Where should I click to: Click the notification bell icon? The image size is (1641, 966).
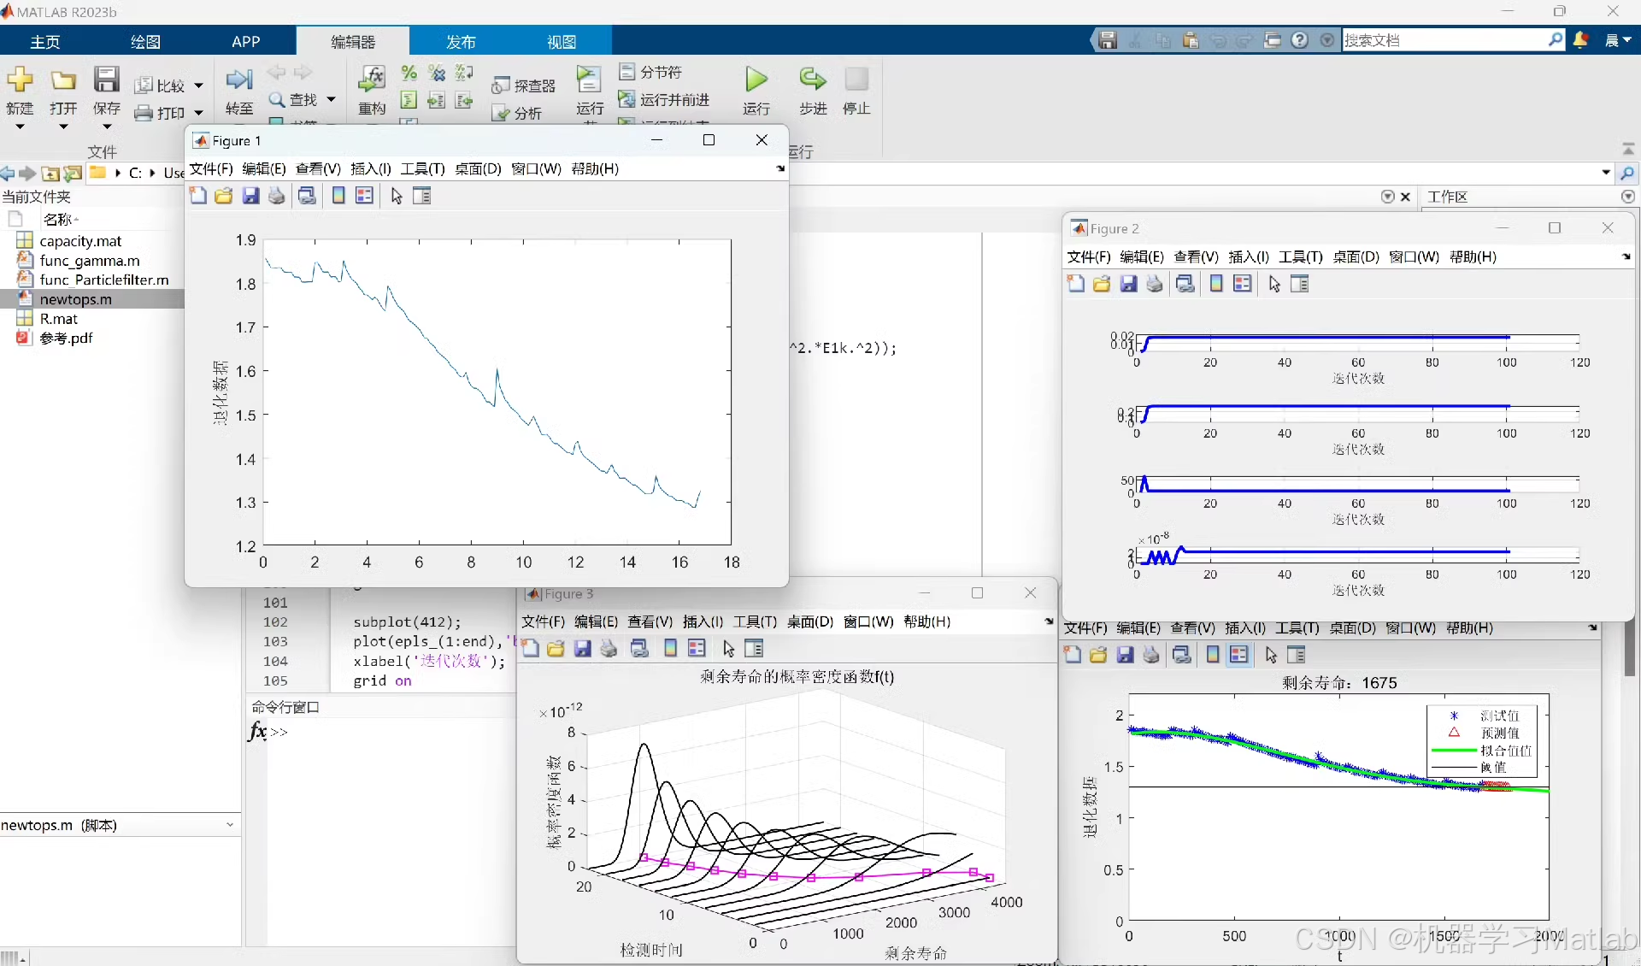tap(1580, 40)
